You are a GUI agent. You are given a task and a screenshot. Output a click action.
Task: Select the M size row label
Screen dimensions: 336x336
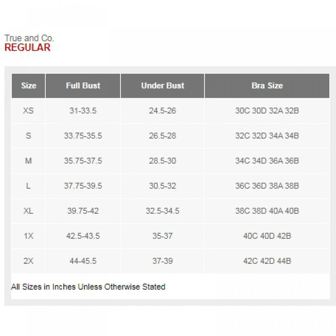[29, 161]
